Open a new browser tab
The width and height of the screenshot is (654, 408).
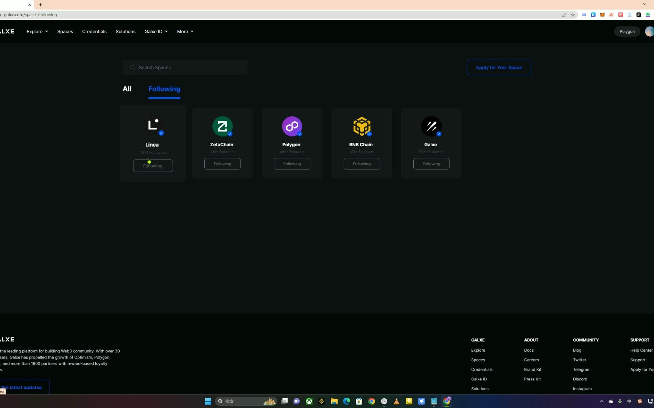[x=40, y=5]
